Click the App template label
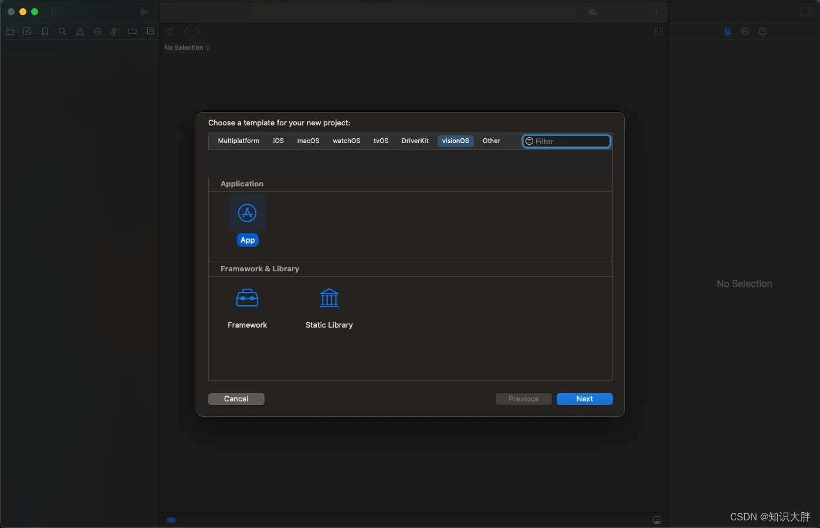This screenshot has height=528, width=820. pos(248,240)
